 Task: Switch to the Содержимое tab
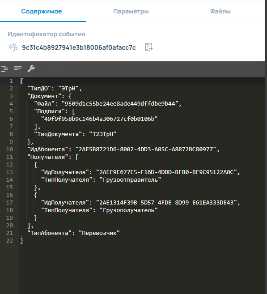coord(42,11)
